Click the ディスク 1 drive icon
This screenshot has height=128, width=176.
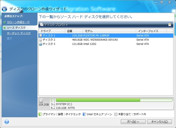click(x=40, y=36)
